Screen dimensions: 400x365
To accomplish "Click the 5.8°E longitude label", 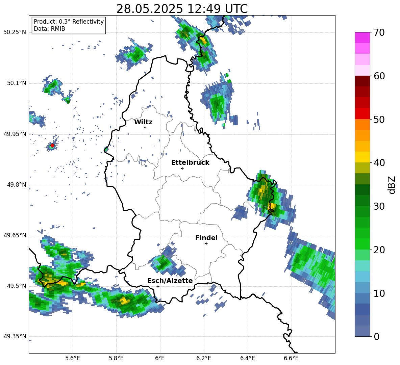I will pos(116,358).
